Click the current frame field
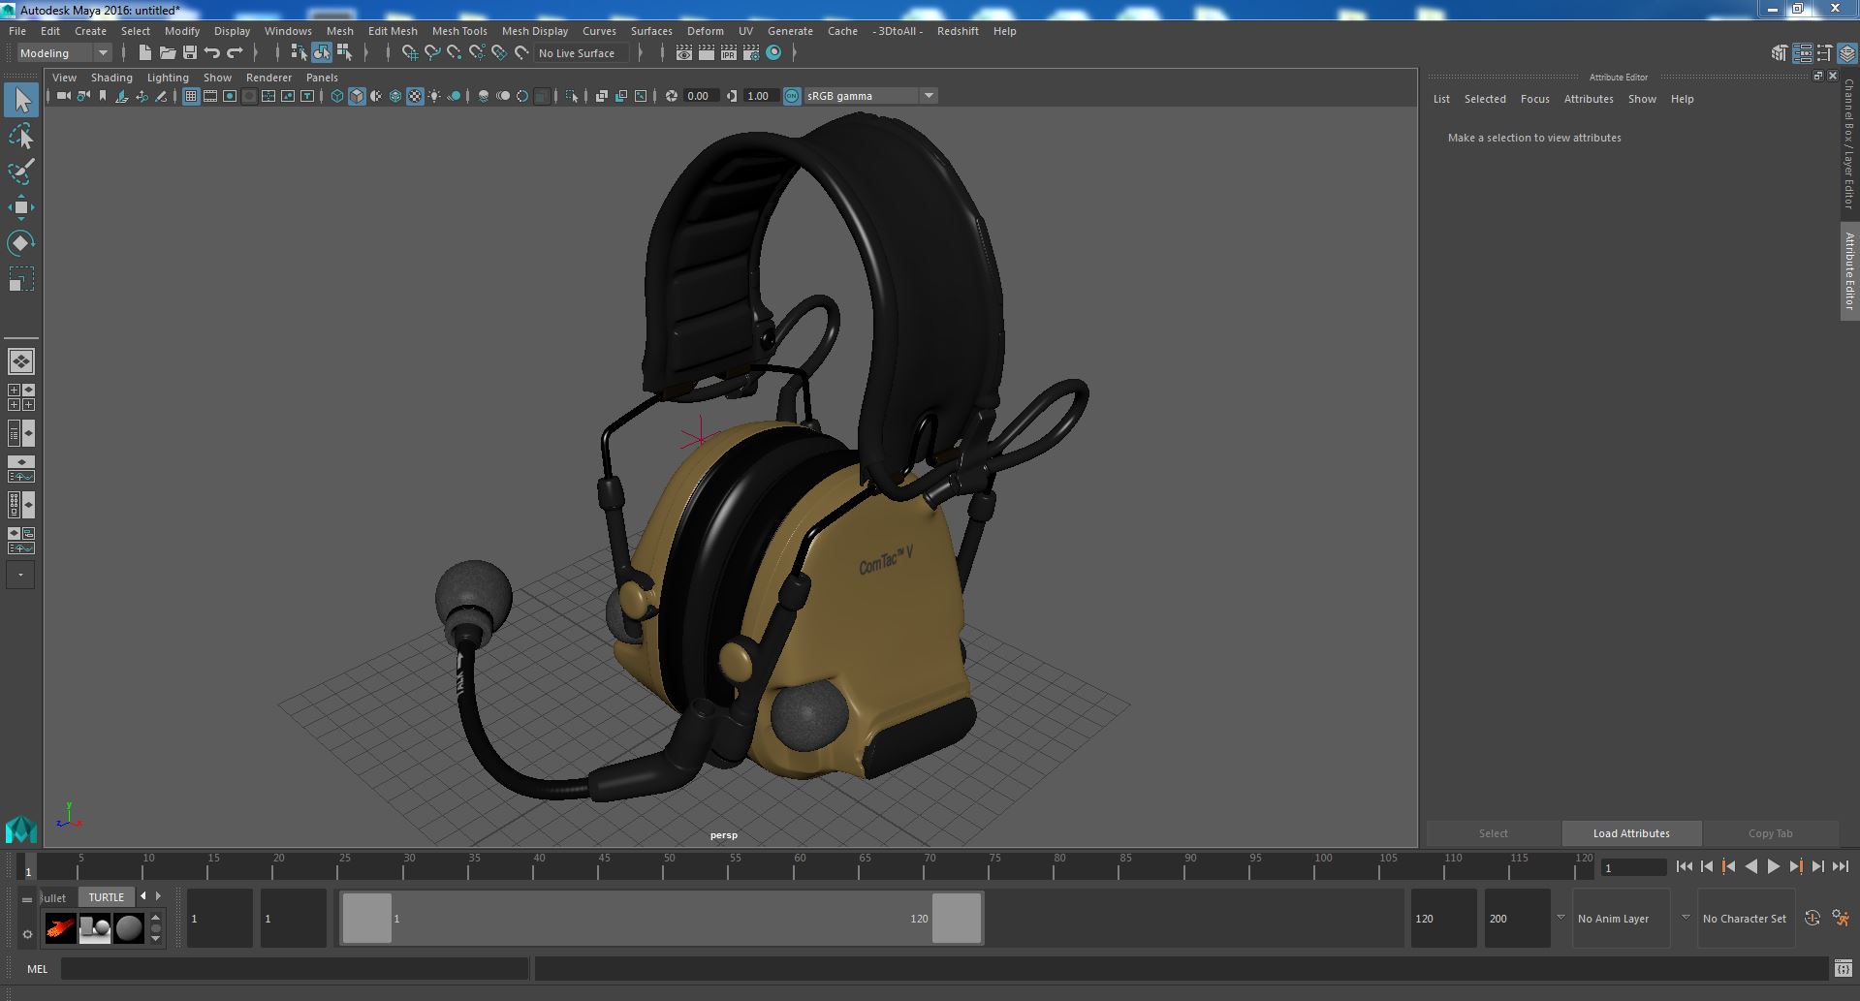1860x1001 pixels. [x=1633, y=867]
